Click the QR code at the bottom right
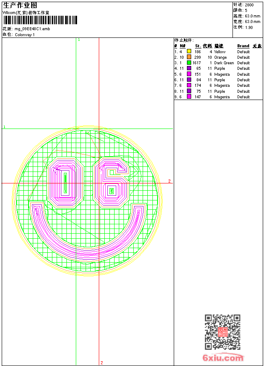Viewport: 264px width, 366px height. coord(223,332)
